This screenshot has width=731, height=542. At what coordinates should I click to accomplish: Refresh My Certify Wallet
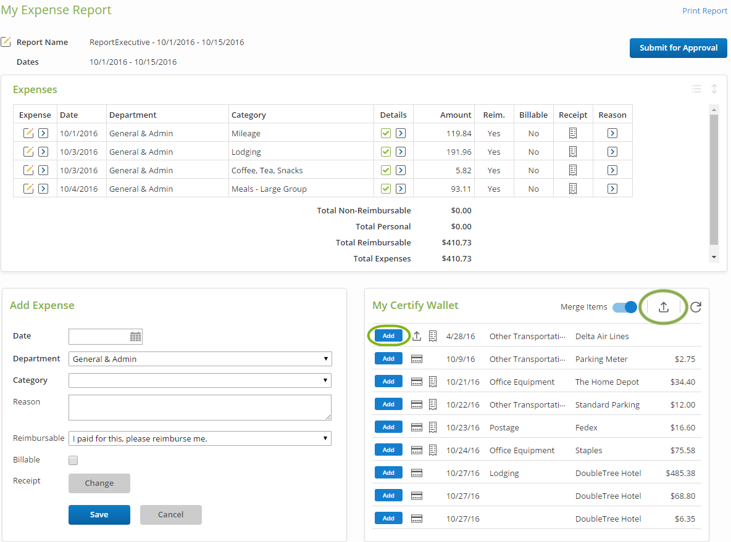[x=695, y=306]
